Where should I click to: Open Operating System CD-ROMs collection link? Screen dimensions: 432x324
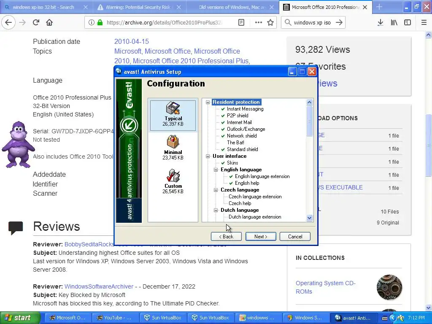[326, 287]
